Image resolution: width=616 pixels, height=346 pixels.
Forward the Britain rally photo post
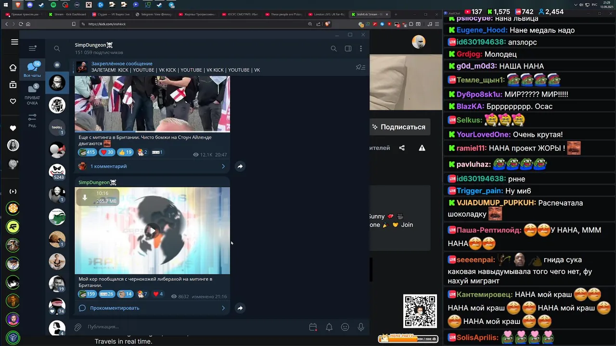pyautogui.click(x=240, y=166)
